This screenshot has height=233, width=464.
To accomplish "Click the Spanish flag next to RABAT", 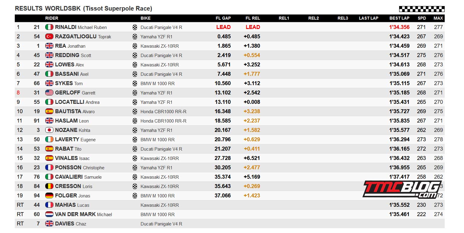I will 49,149.
